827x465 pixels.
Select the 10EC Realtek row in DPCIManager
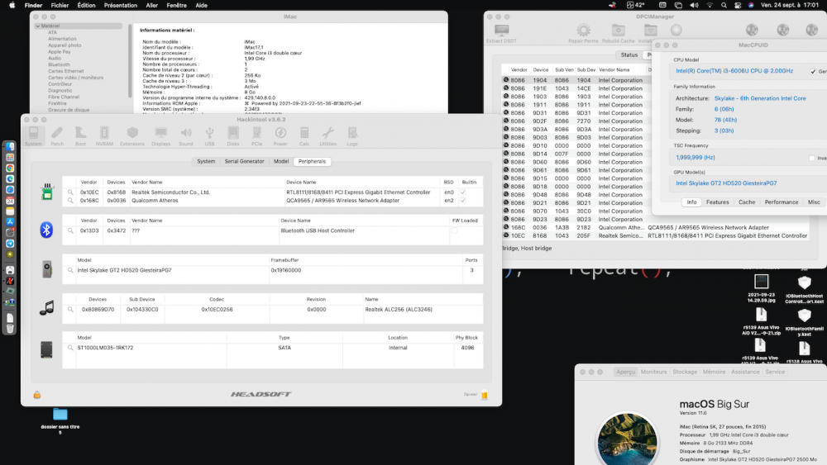click(655, 236)
